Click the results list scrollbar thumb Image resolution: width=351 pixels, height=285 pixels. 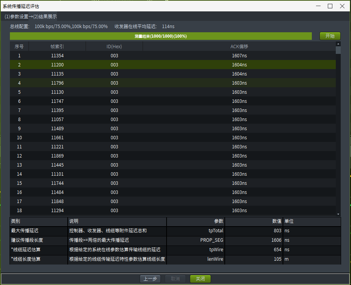pyautogui.click(x=338, y=50)
